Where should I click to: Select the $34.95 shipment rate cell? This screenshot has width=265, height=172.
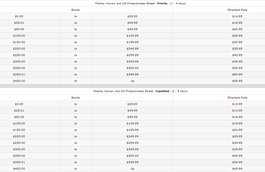click(x=237, y=143)
